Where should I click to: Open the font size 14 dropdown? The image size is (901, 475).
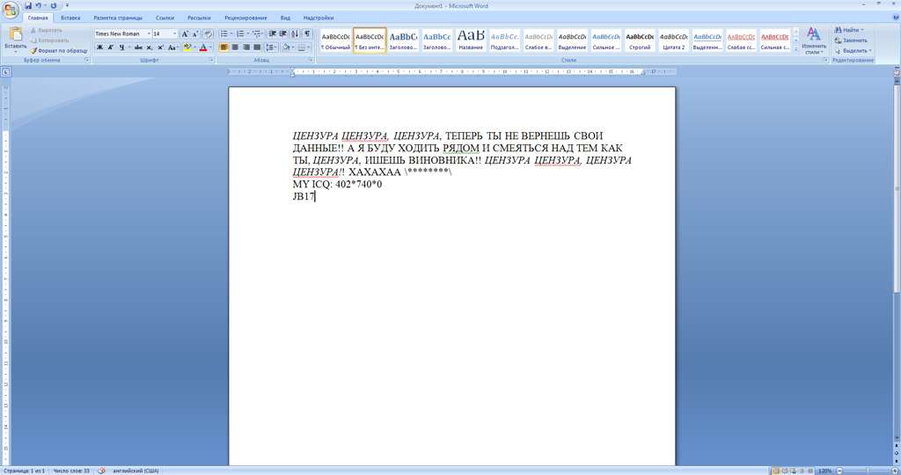pos(174,33)
